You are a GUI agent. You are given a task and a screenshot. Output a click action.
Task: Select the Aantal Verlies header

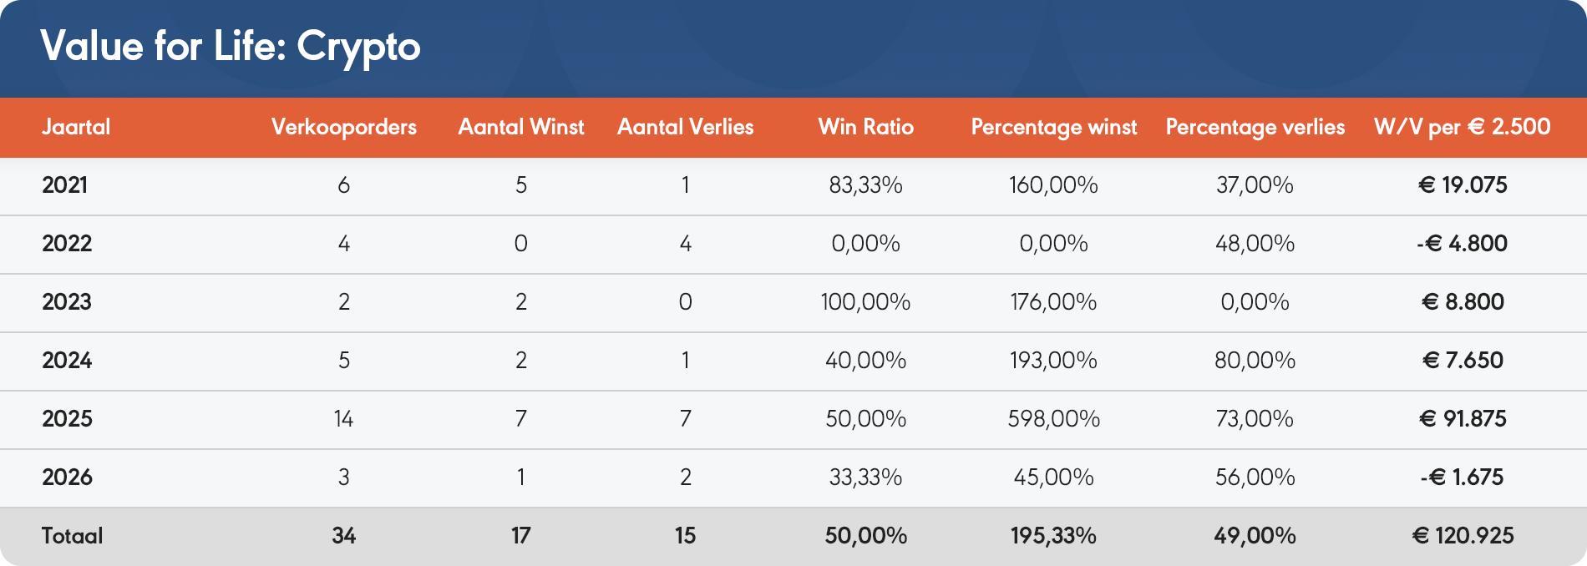point(686,127)
